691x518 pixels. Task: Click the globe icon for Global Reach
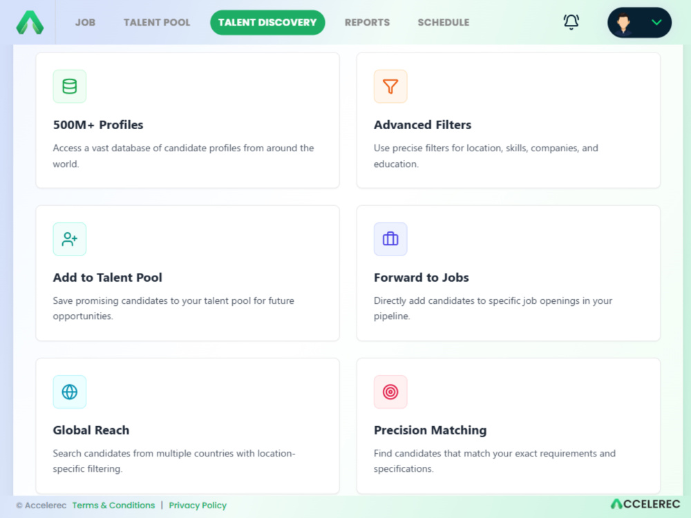point(70,392)
